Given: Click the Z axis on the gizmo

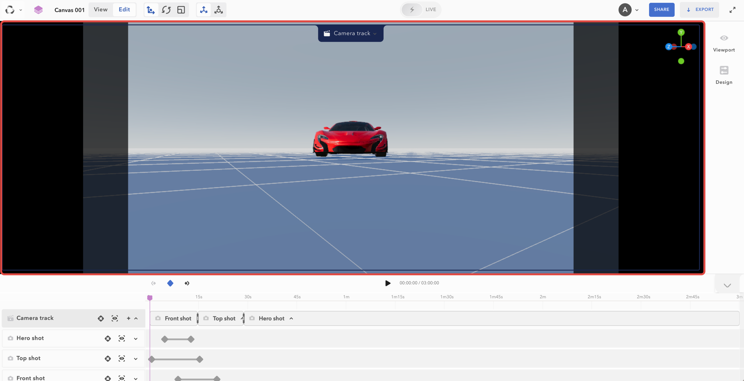Looking at the screenshot, I should pyautogui.click(x=668, y=46).
